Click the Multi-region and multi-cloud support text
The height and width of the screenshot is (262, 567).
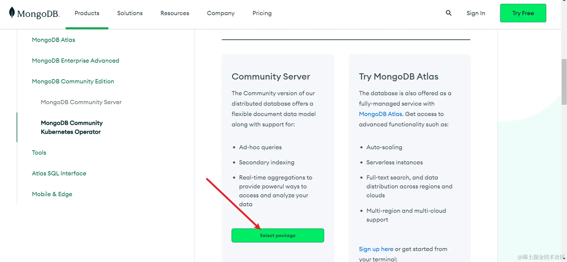coord(406,215)
